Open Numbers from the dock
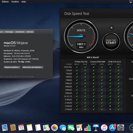Viewport: 133px width, 133px height. pos(87,128)
